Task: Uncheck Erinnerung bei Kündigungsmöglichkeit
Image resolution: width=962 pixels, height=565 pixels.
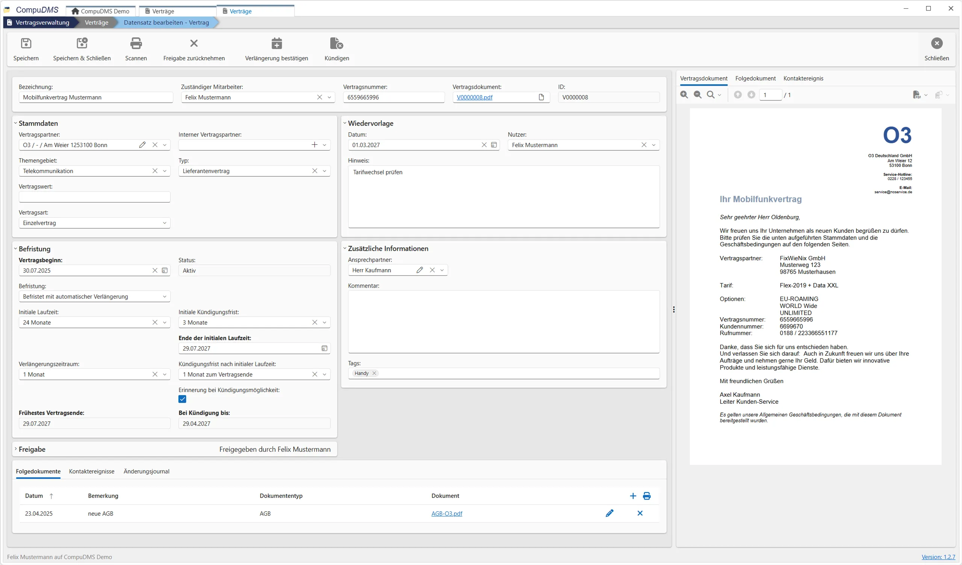Action: (183, 399)
